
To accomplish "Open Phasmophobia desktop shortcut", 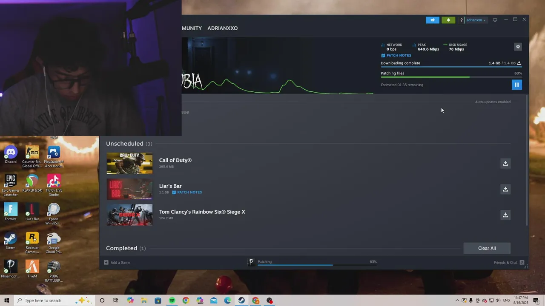I will click(11, 269).
